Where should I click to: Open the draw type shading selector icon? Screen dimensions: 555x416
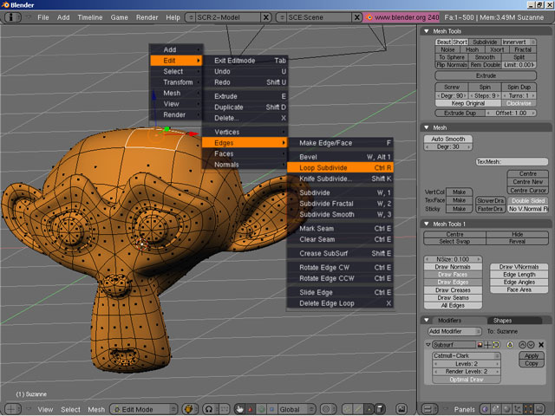point(190,409)
